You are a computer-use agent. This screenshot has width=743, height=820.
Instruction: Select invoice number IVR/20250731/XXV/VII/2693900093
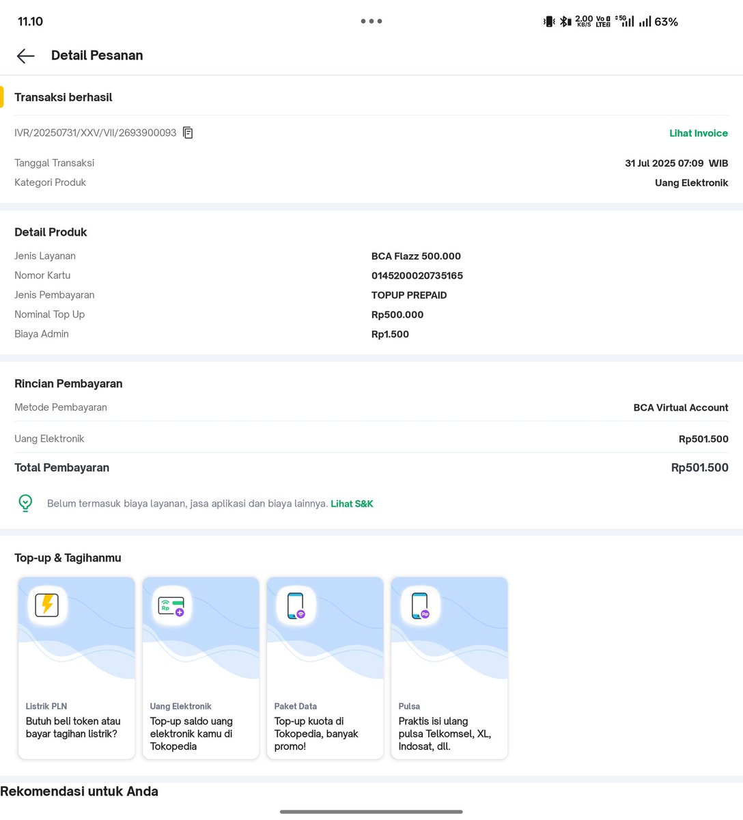pos(96,133)
